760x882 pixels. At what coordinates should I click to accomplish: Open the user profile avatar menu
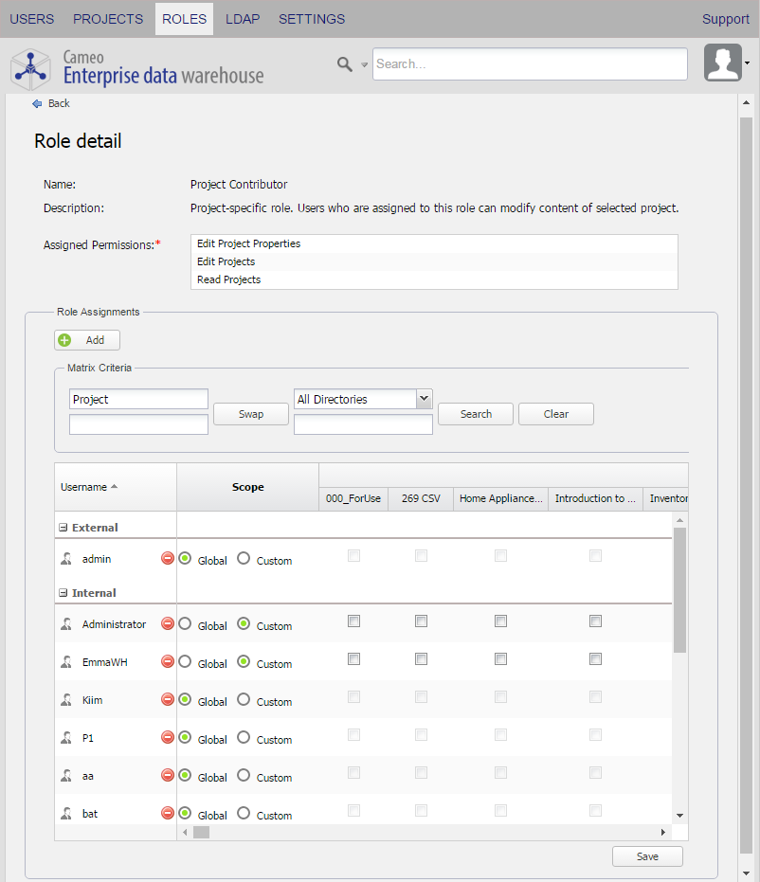pyautogui.click(x=723, y=63)
